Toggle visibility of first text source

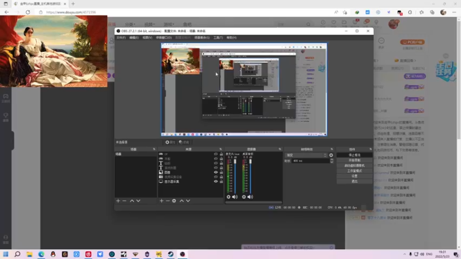point(216,163)
